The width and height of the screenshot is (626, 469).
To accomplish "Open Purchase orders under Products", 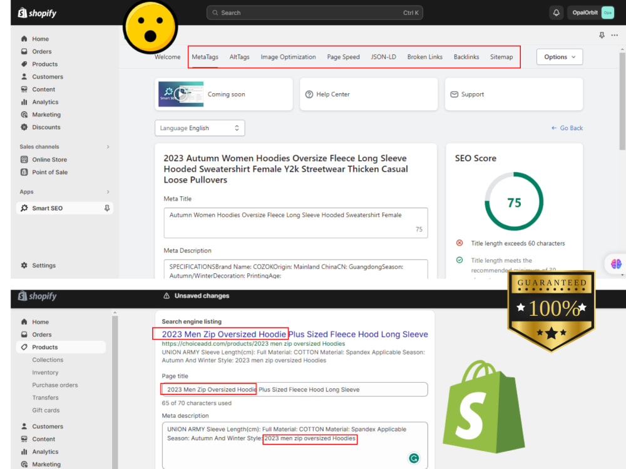I will [54, 385].
